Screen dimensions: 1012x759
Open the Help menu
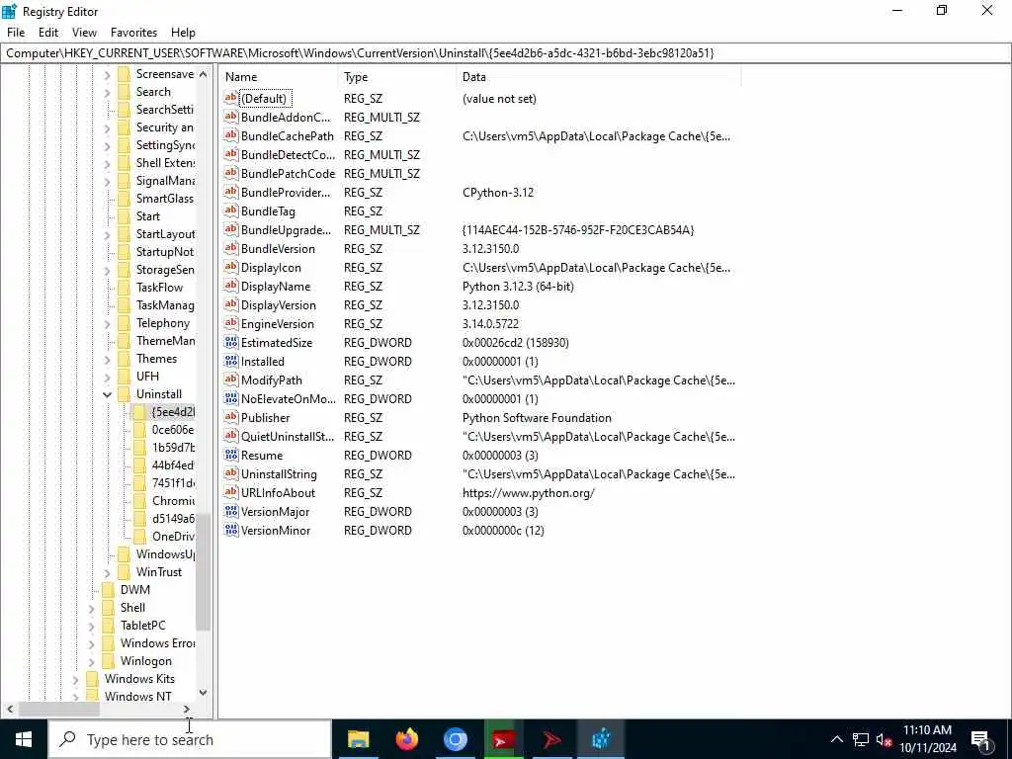pyautogui.click(x=183, y=33)
